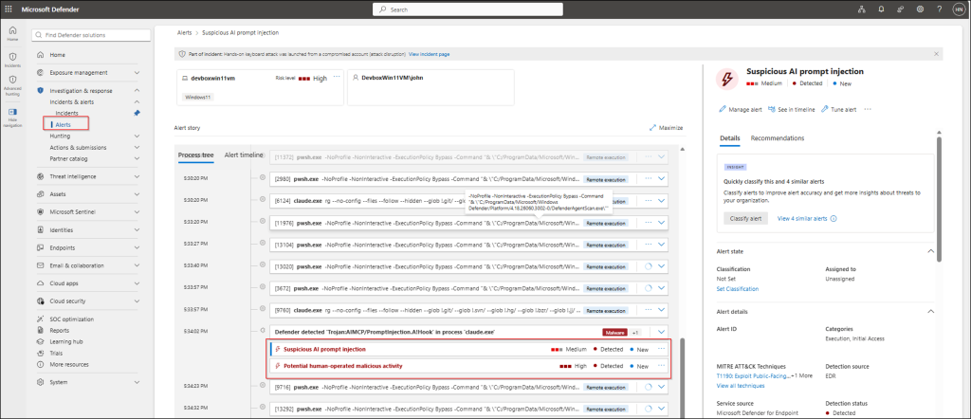Open ellipsis on pwsh.exe 2980 row
971x419 pixels.
tap(648, 179)
